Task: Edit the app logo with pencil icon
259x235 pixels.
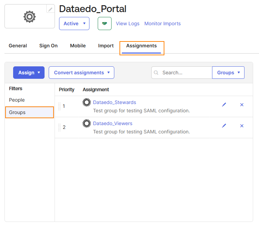Action: [50, 9]
